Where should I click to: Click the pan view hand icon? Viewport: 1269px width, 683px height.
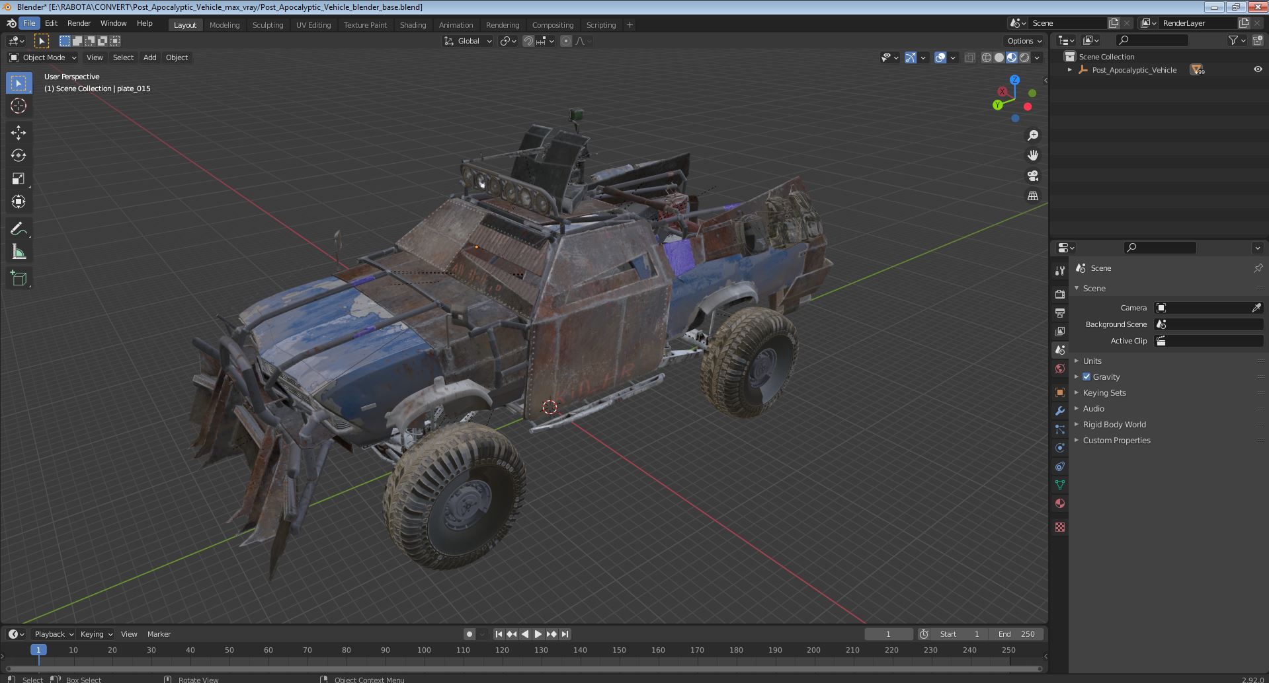point(1032,155)
